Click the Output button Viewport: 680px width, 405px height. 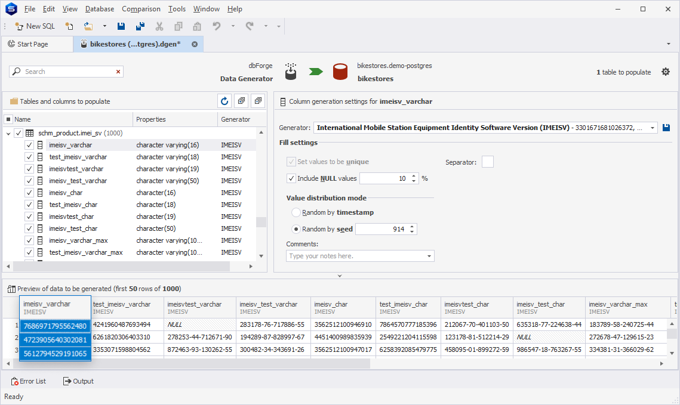pos(78,381)
